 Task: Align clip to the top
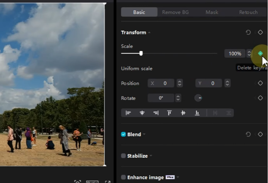point(169,113)
